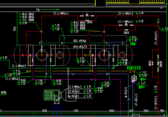Select the red Z marker on the left vertical pipe

(27, 35)
